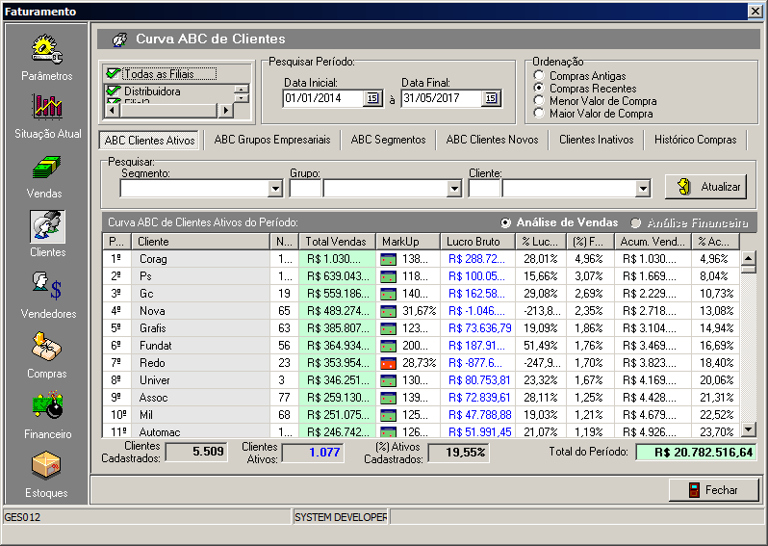Expand the Grupo dropdown list
The image size is (768, 546).
[x=454, y=189]
